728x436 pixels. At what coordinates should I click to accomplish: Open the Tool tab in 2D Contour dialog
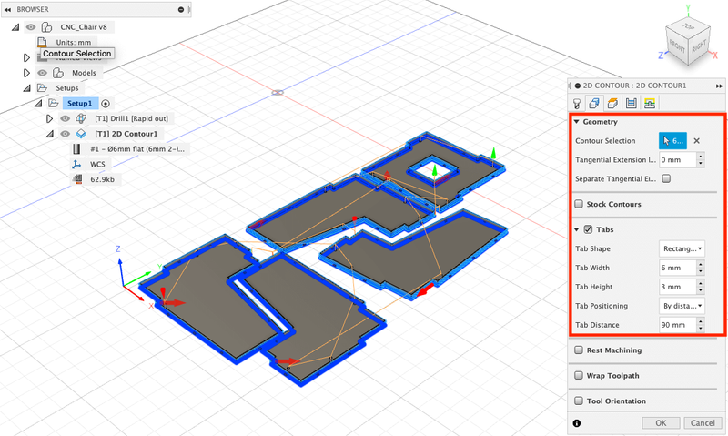(x=577, y=104)
